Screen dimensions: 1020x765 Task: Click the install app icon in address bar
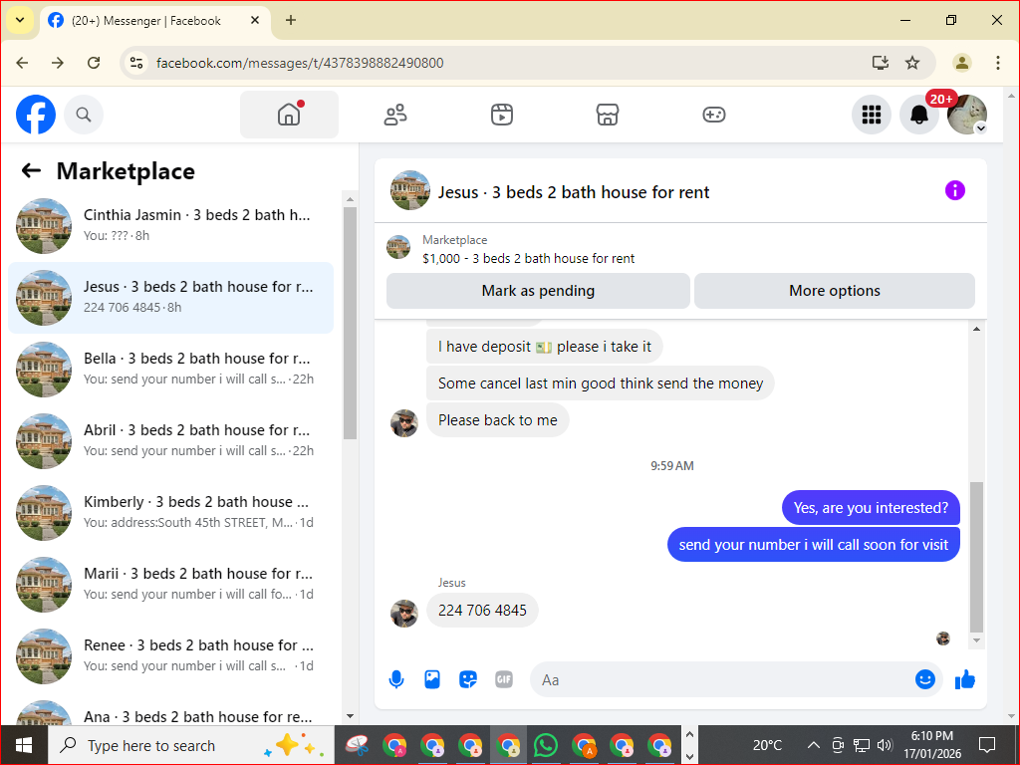click(881, 63)
